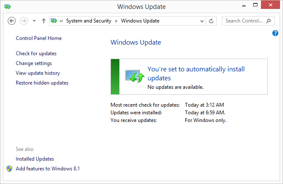Open Installed Updates link
The height and width of the screenshot is (184, 283).
click(x=35, y=159)
